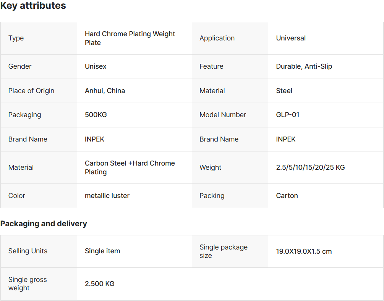The width and height of the screenshot is (384, 301).
Task: Select the Hard Chrome Plating Weight Plate value
Action: click(x=130, y=38)
